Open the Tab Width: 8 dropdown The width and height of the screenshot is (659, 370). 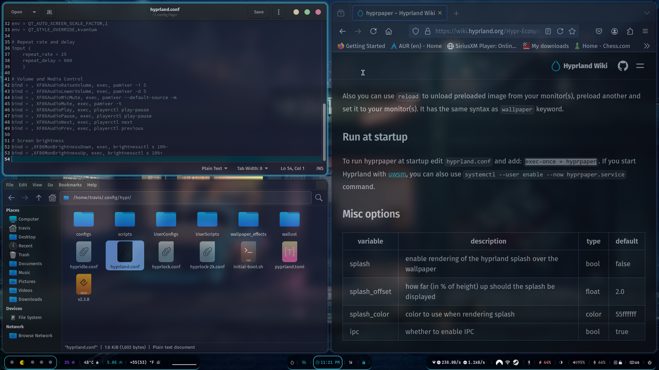pyautogui.click(x=252, y=168)
